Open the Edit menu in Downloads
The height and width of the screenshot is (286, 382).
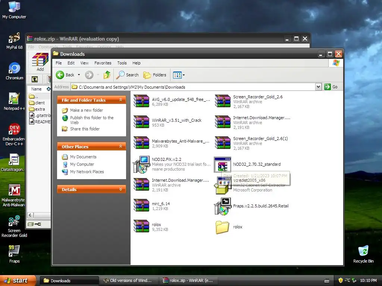click(x=71, y=63)
